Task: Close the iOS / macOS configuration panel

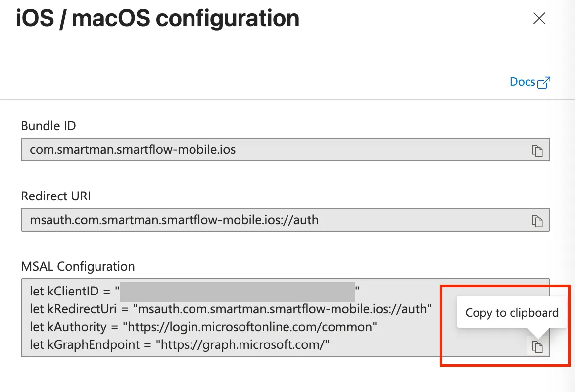Action: coord(539,18)
